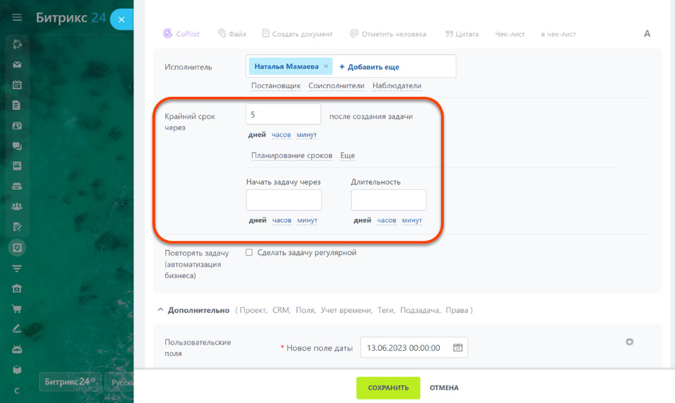This screenshot has width=675, height=403.
Task: Expand the Еще options link
Action: [347, 155]
